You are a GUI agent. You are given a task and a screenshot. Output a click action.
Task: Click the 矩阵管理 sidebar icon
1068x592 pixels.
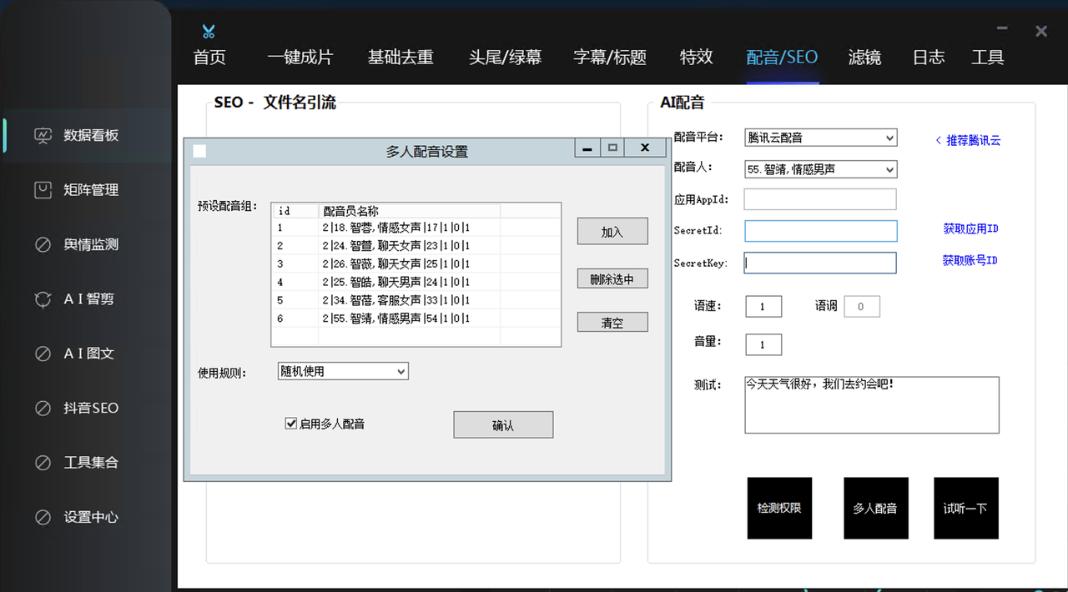43,190
